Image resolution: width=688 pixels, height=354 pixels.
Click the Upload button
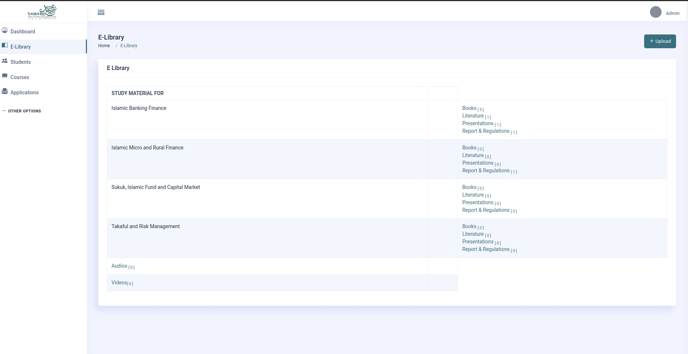660,41
